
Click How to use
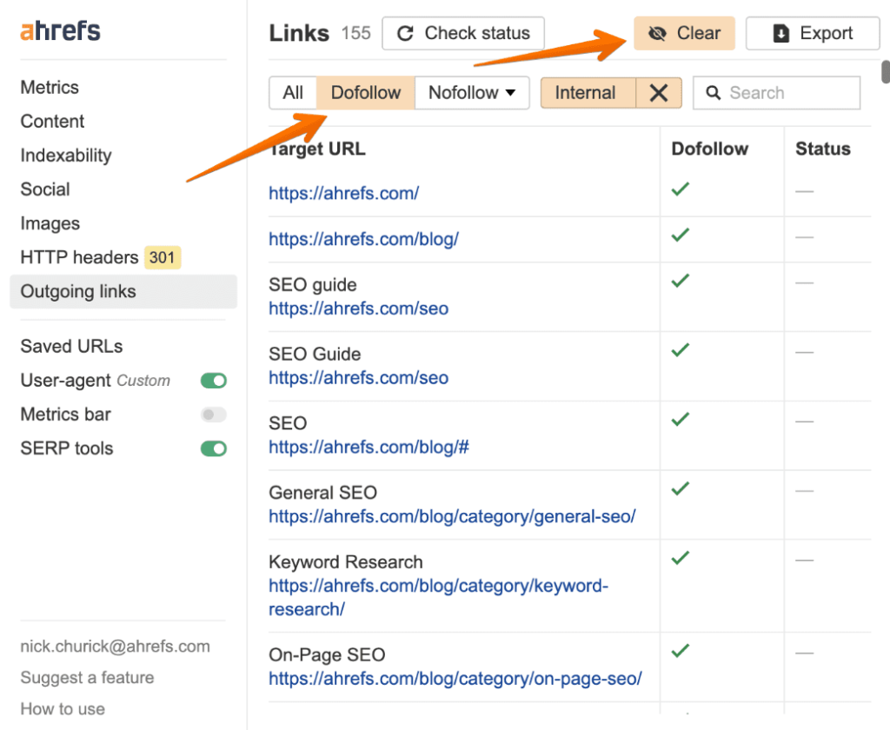(x=63, y=709)
